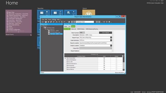Click the pin icon on Report Style Maintenance header
This screenshot has height=93, width=166.
(x=124, y=24)
